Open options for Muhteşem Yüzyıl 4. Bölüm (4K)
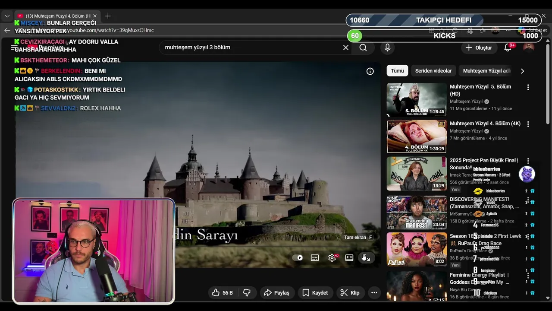Screen dimensions: 552x311 [528, 124]
